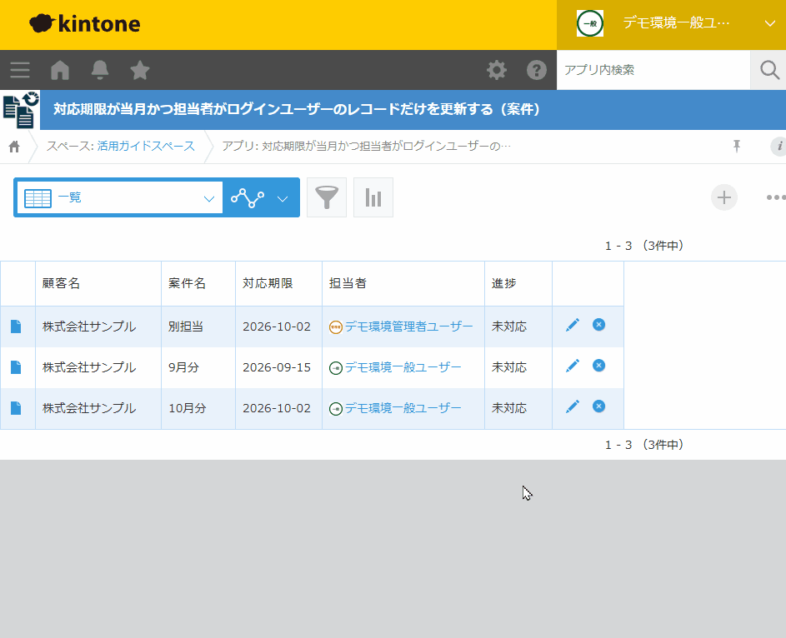The height and width of the screenshot is (638, 786).
Task: Click 未対応 status in 別担当 row
Action: [x=509, y=326]
